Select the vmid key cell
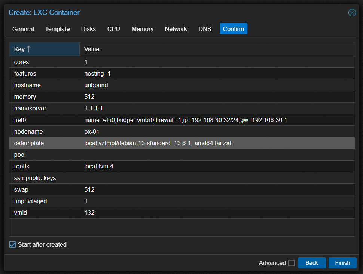 (x=44, y=213)
